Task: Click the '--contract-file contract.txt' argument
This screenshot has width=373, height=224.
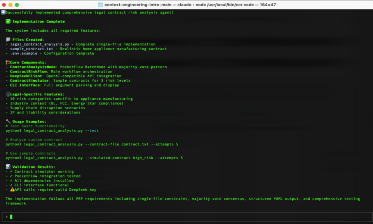Action: point(117,144)
